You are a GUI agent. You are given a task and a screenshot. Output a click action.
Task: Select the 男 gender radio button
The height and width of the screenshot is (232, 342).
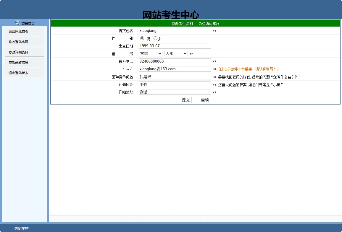pos(142,38)
